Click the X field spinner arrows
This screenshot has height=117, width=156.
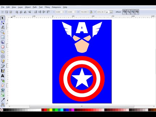tap(63, 12)
